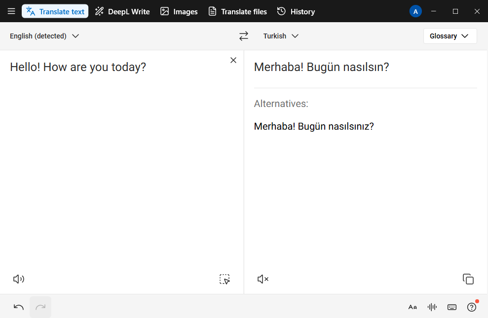Open the Turkish target language dropdown
Viewport: 488px width, 318px height.
click(x=280, y=35)
